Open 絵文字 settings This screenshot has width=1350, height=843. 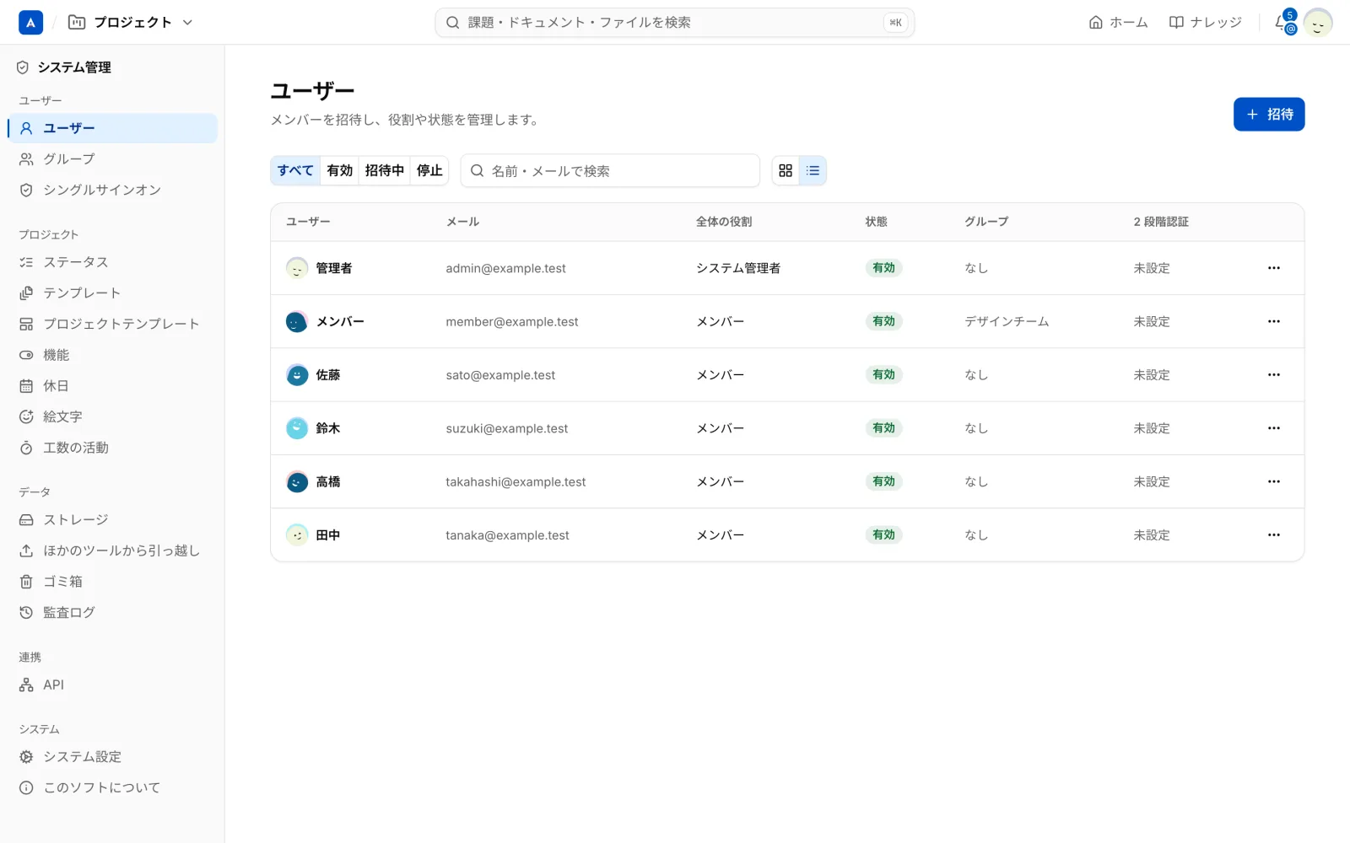click(x=112, y=416)
